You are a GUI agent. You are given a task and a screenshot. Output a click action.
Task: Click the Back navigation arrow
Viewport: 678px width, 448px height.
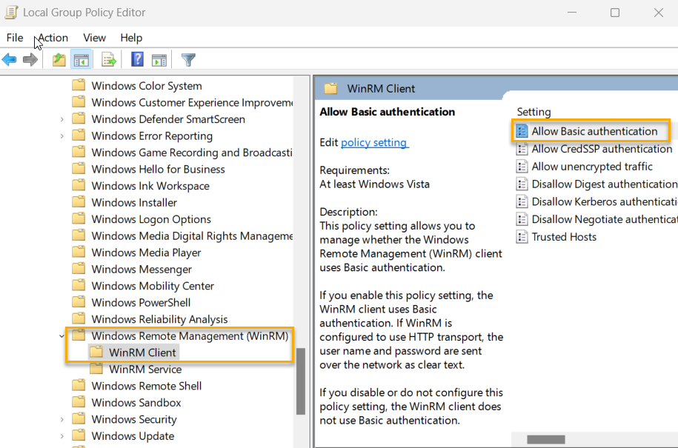(x=10, y=59)
